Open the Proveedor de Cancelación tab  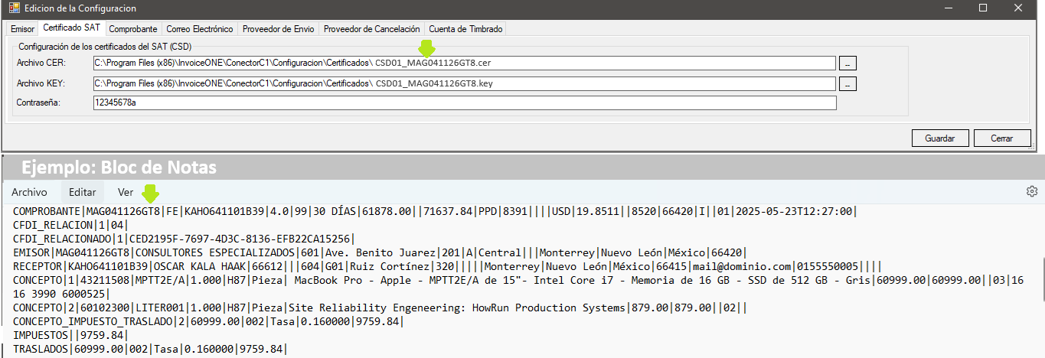(x=371, y=29)
